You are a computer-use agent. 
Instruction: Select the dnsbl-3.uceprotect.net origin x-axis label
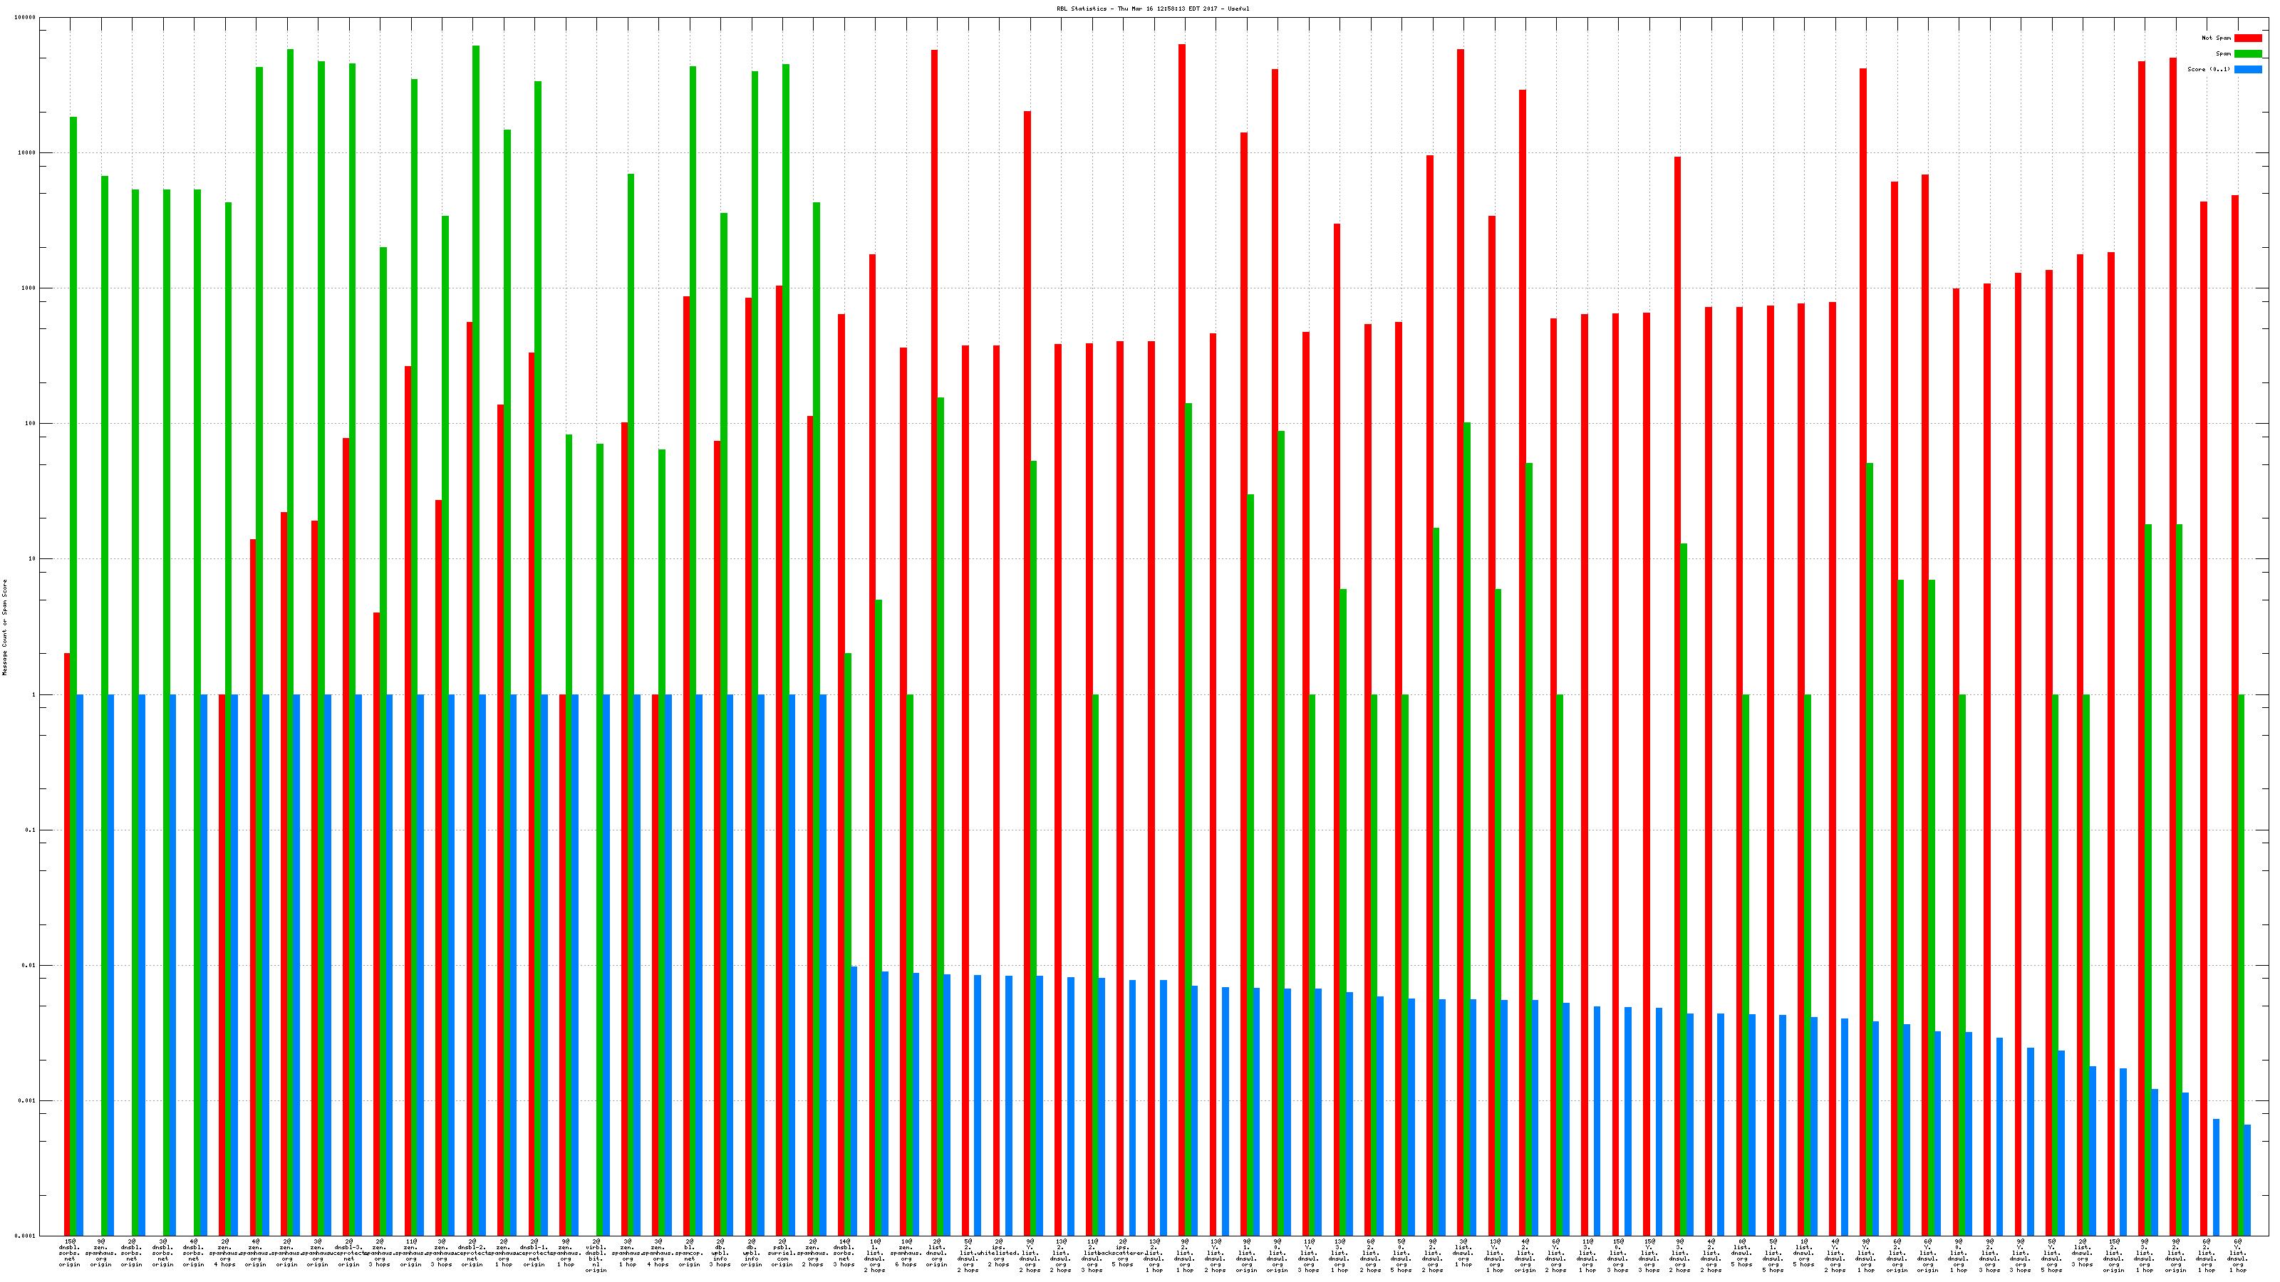[x=348, y=1254]
